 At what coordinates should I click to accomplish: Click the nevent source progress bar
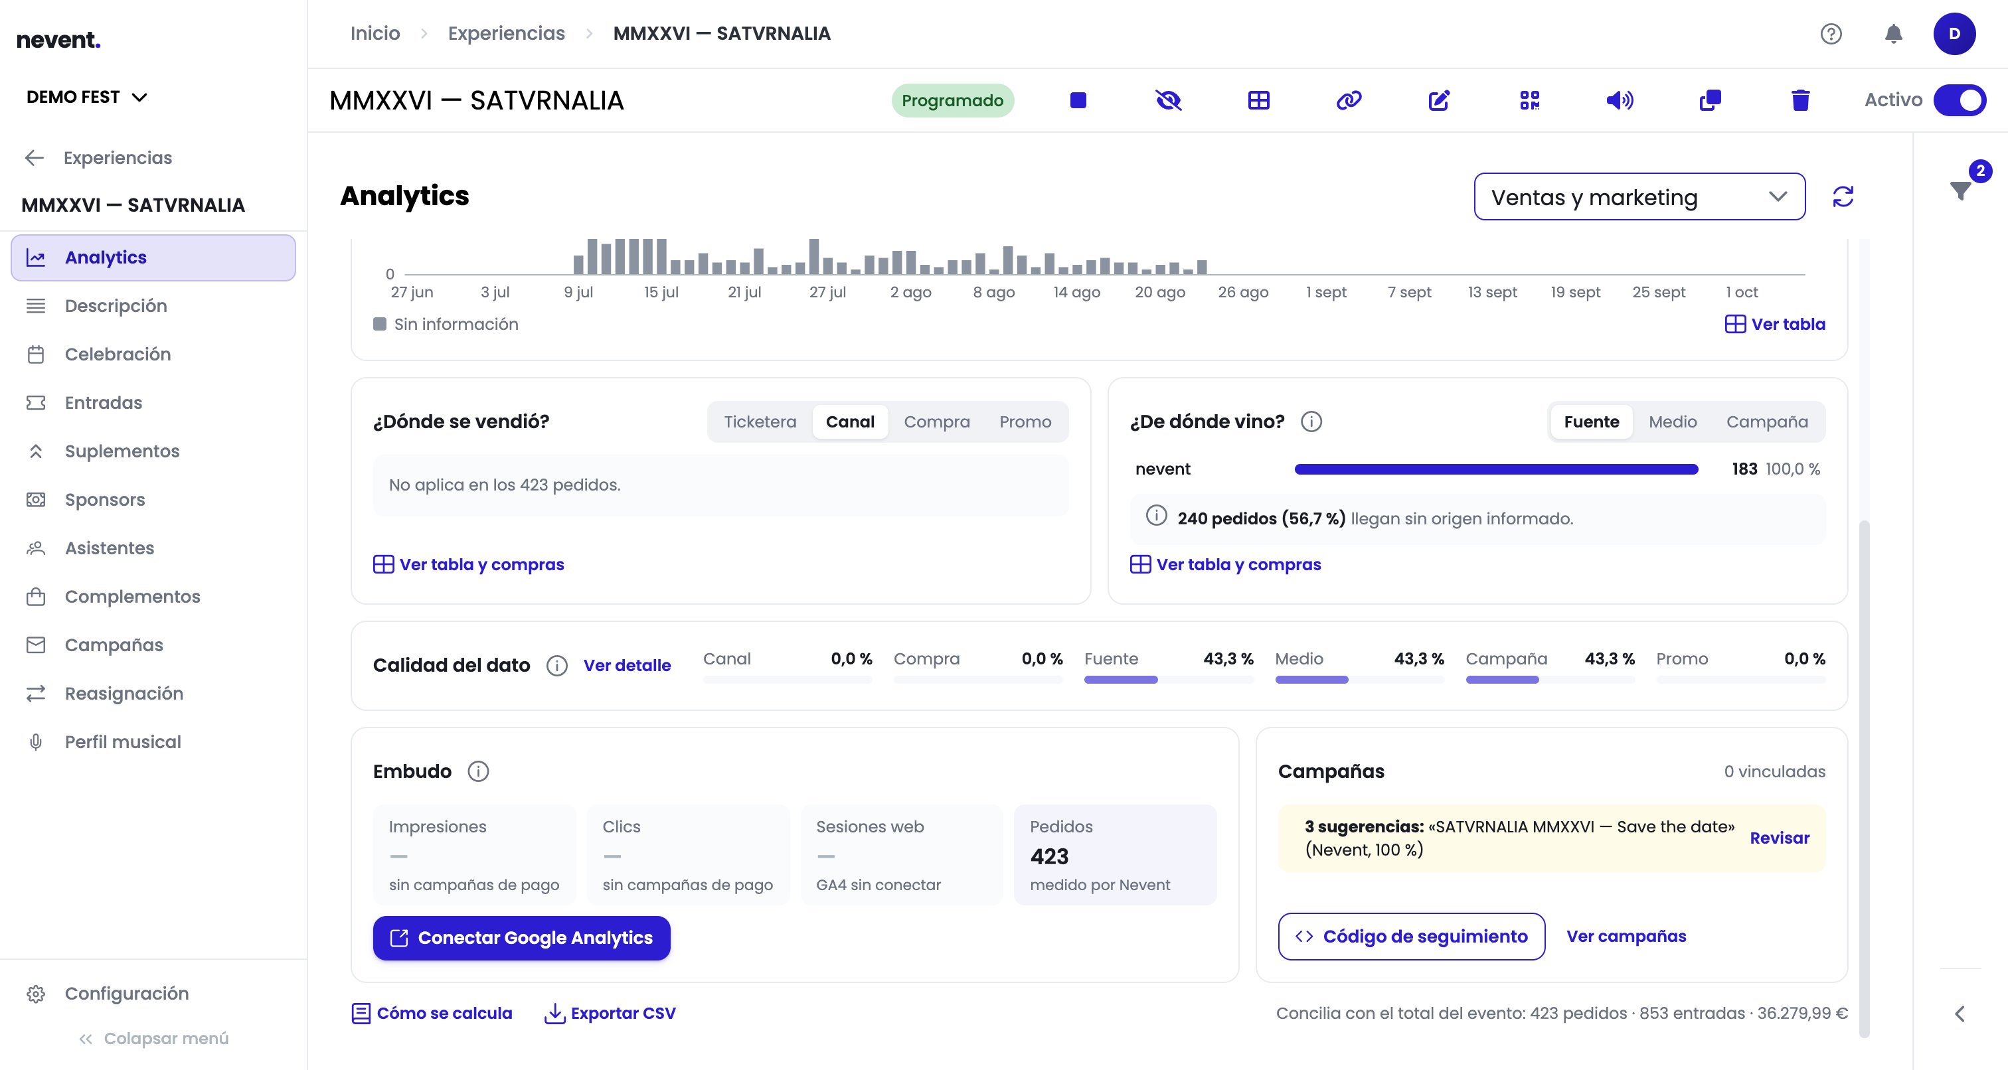1496,469
